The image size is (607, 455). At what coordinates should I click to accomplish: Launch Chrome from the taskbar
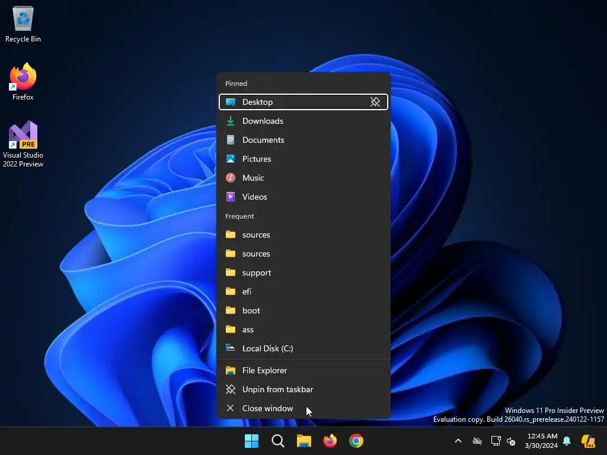tap(356, 441)
